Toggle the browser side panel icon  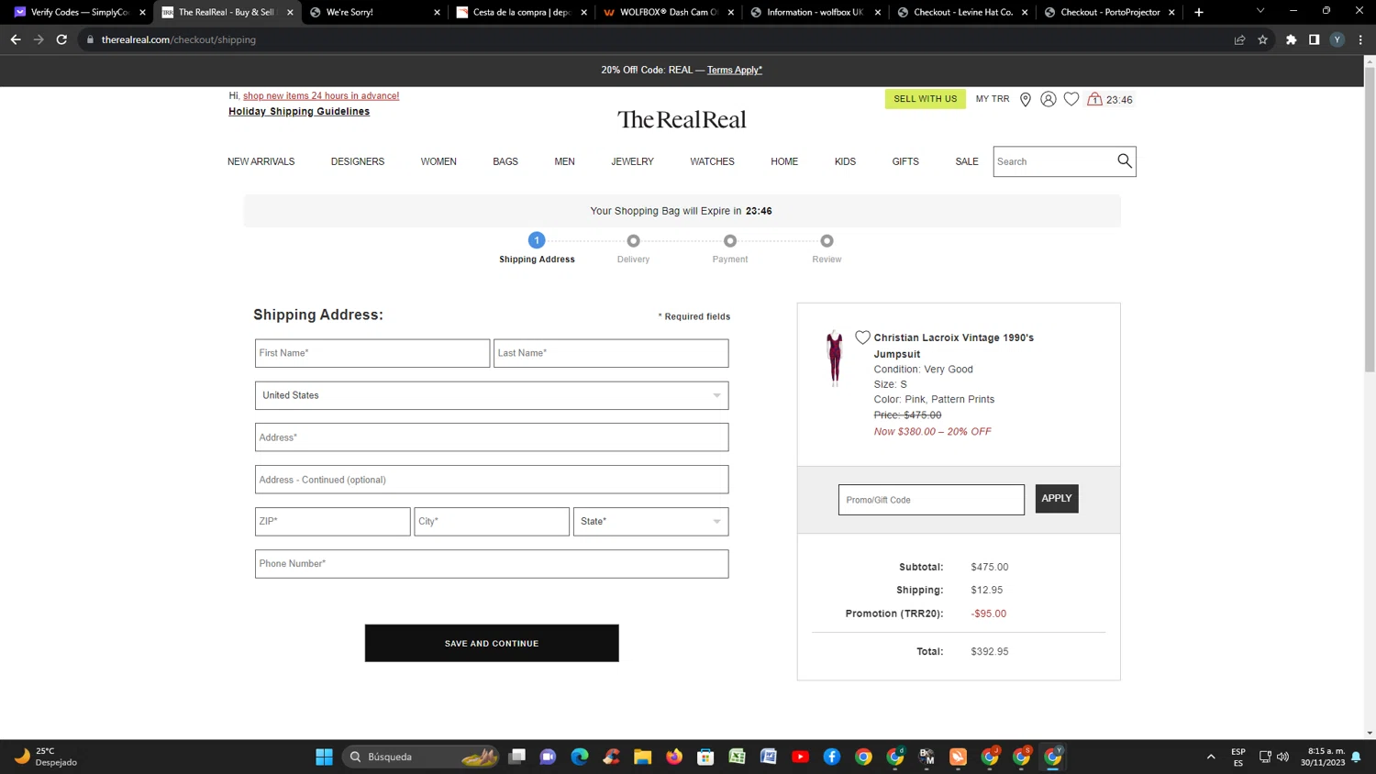pos(1315,39)
